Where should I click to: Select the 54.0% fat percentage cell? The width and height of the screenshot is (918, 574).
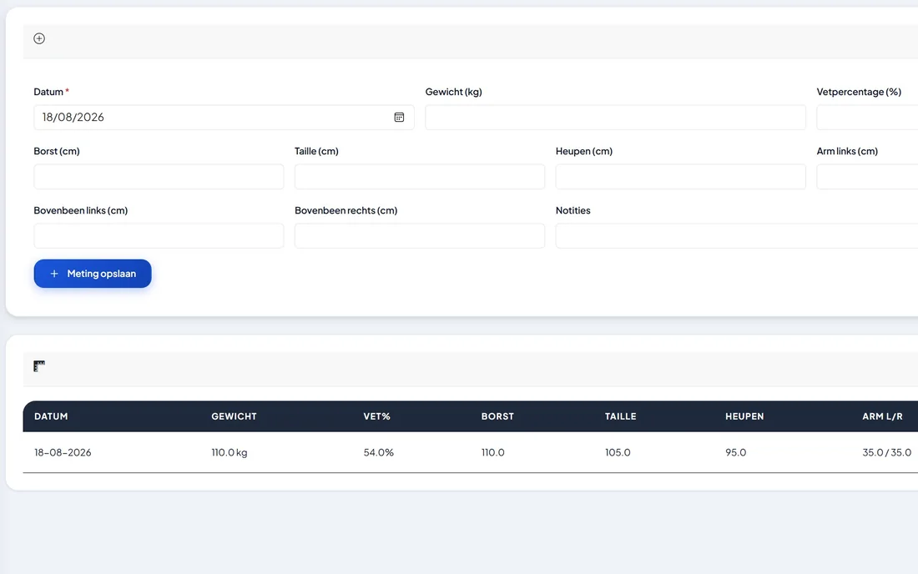(378, 452)
